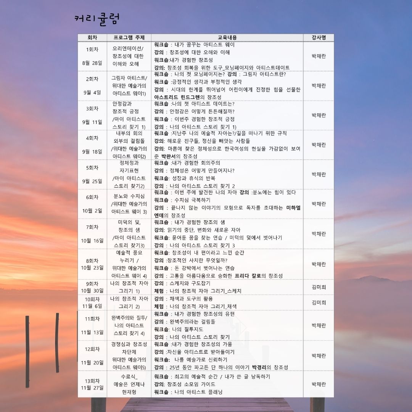
Task: Click the line '강의 : 스케치와 구도잡기'
Action: click(182, 283)
